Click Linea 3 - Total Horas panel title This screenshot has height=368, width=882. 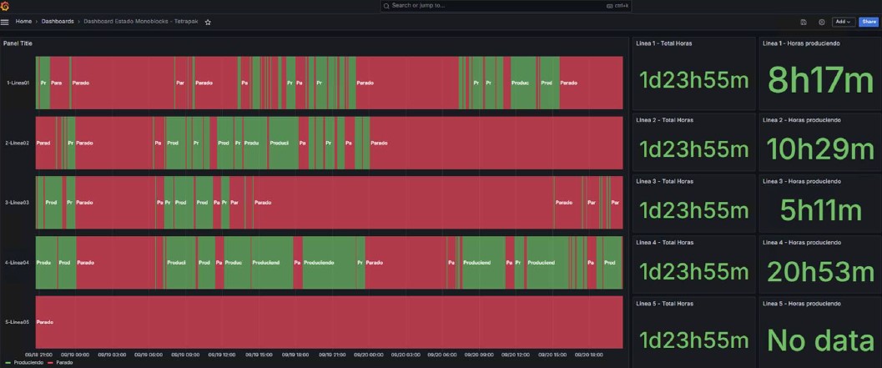click(664, 181)
